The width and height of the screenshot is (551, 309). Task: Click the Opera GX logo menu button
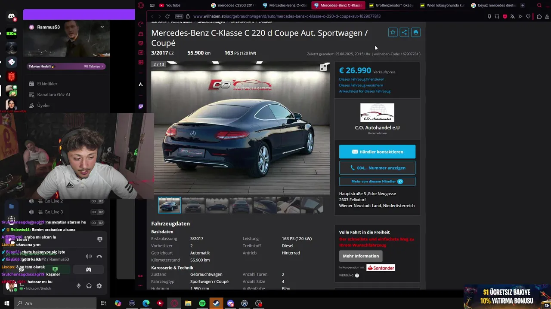[141, 6]
